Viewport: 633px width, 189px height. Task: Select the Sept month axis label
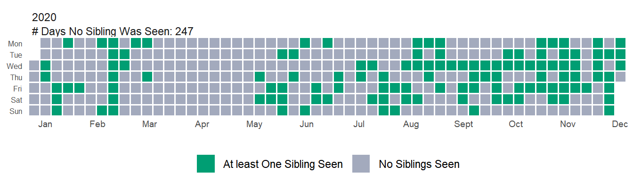coord(463,124)
